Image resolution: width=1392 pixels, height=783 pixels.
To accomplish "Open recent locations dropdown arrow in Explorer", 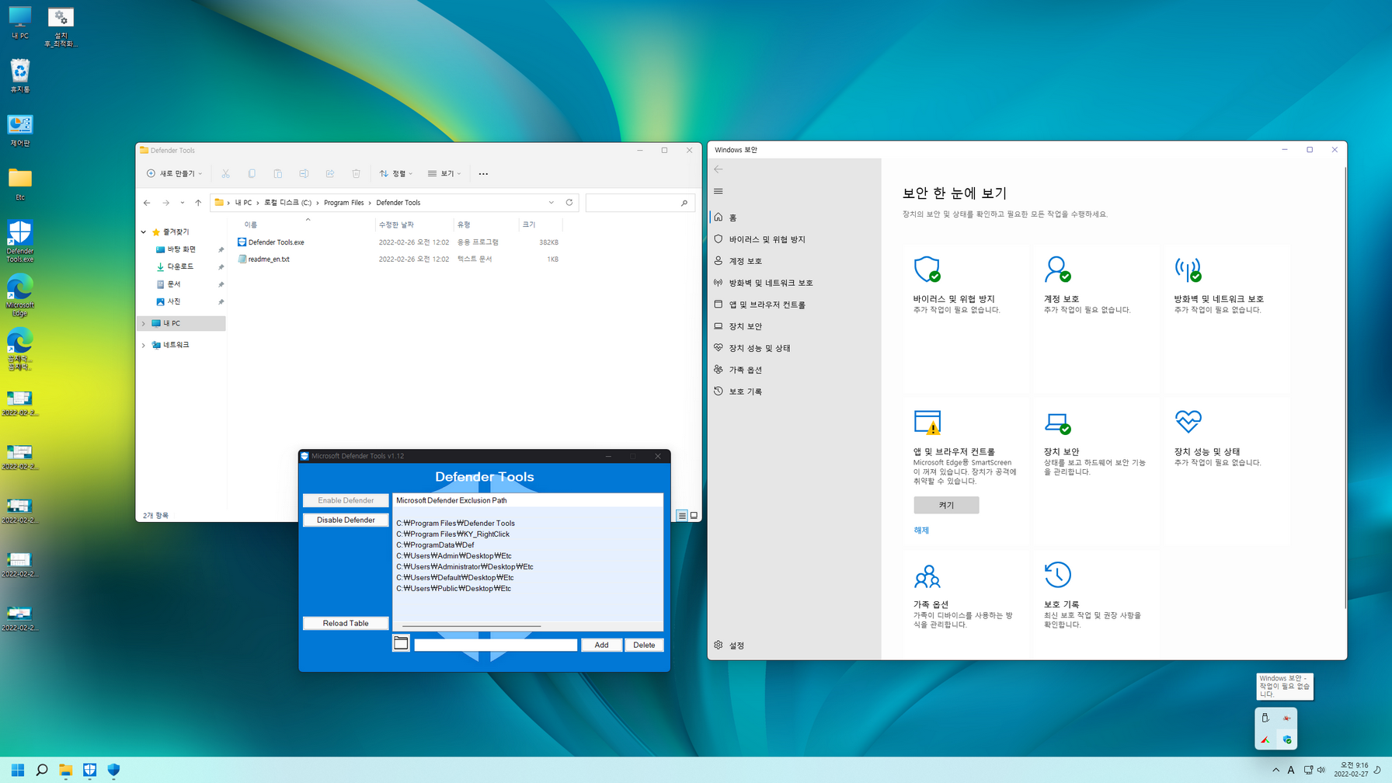I will point(182,203).
